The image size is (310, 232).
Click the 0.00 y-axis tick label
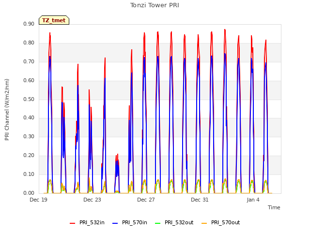pos(29,193)
